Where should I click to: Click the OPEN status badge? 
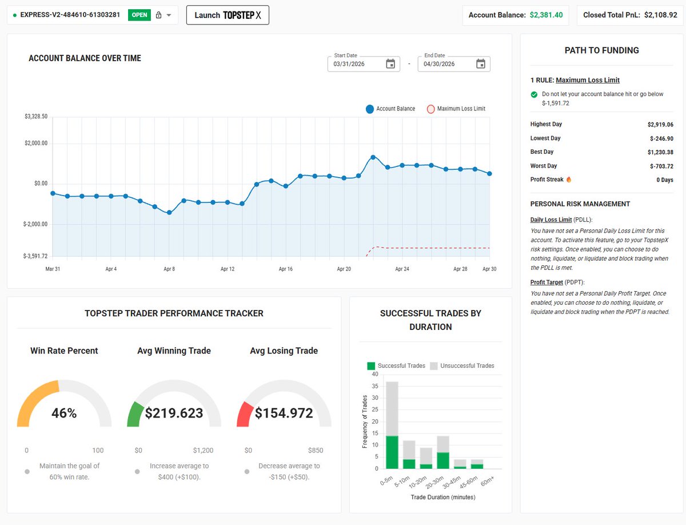tap(139, 15)
